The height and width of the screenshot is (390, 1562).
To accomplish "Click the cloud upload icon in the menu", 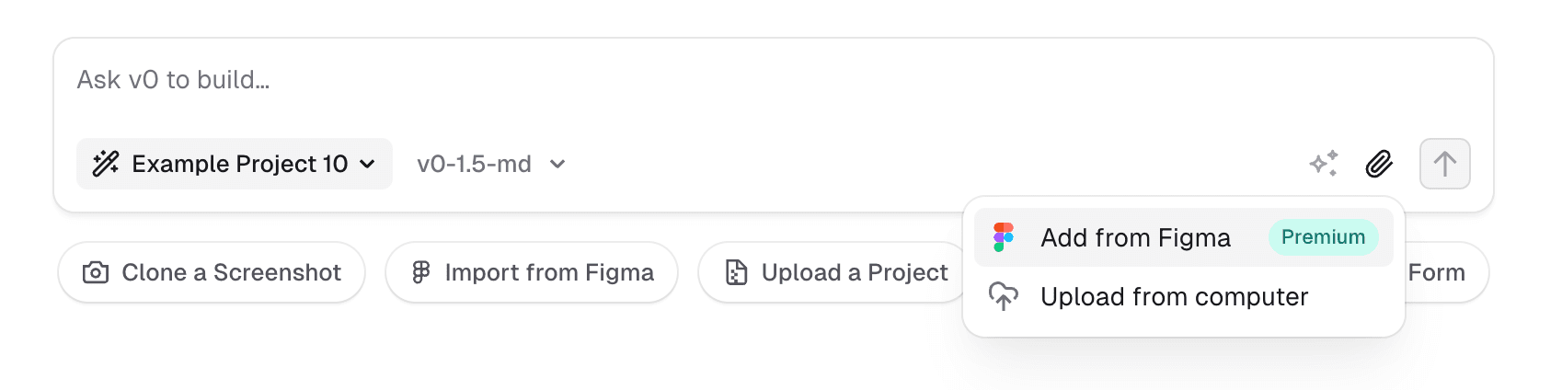I will pos(1004,296).
